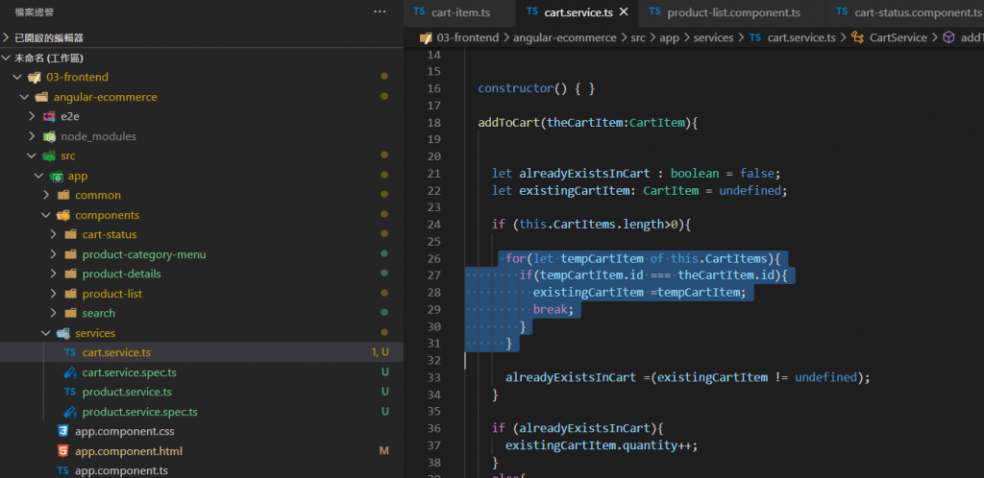Click the method symbol icon in breadcrumb
This screenshot has height=478, width=984.
click(x=948, y=37)
